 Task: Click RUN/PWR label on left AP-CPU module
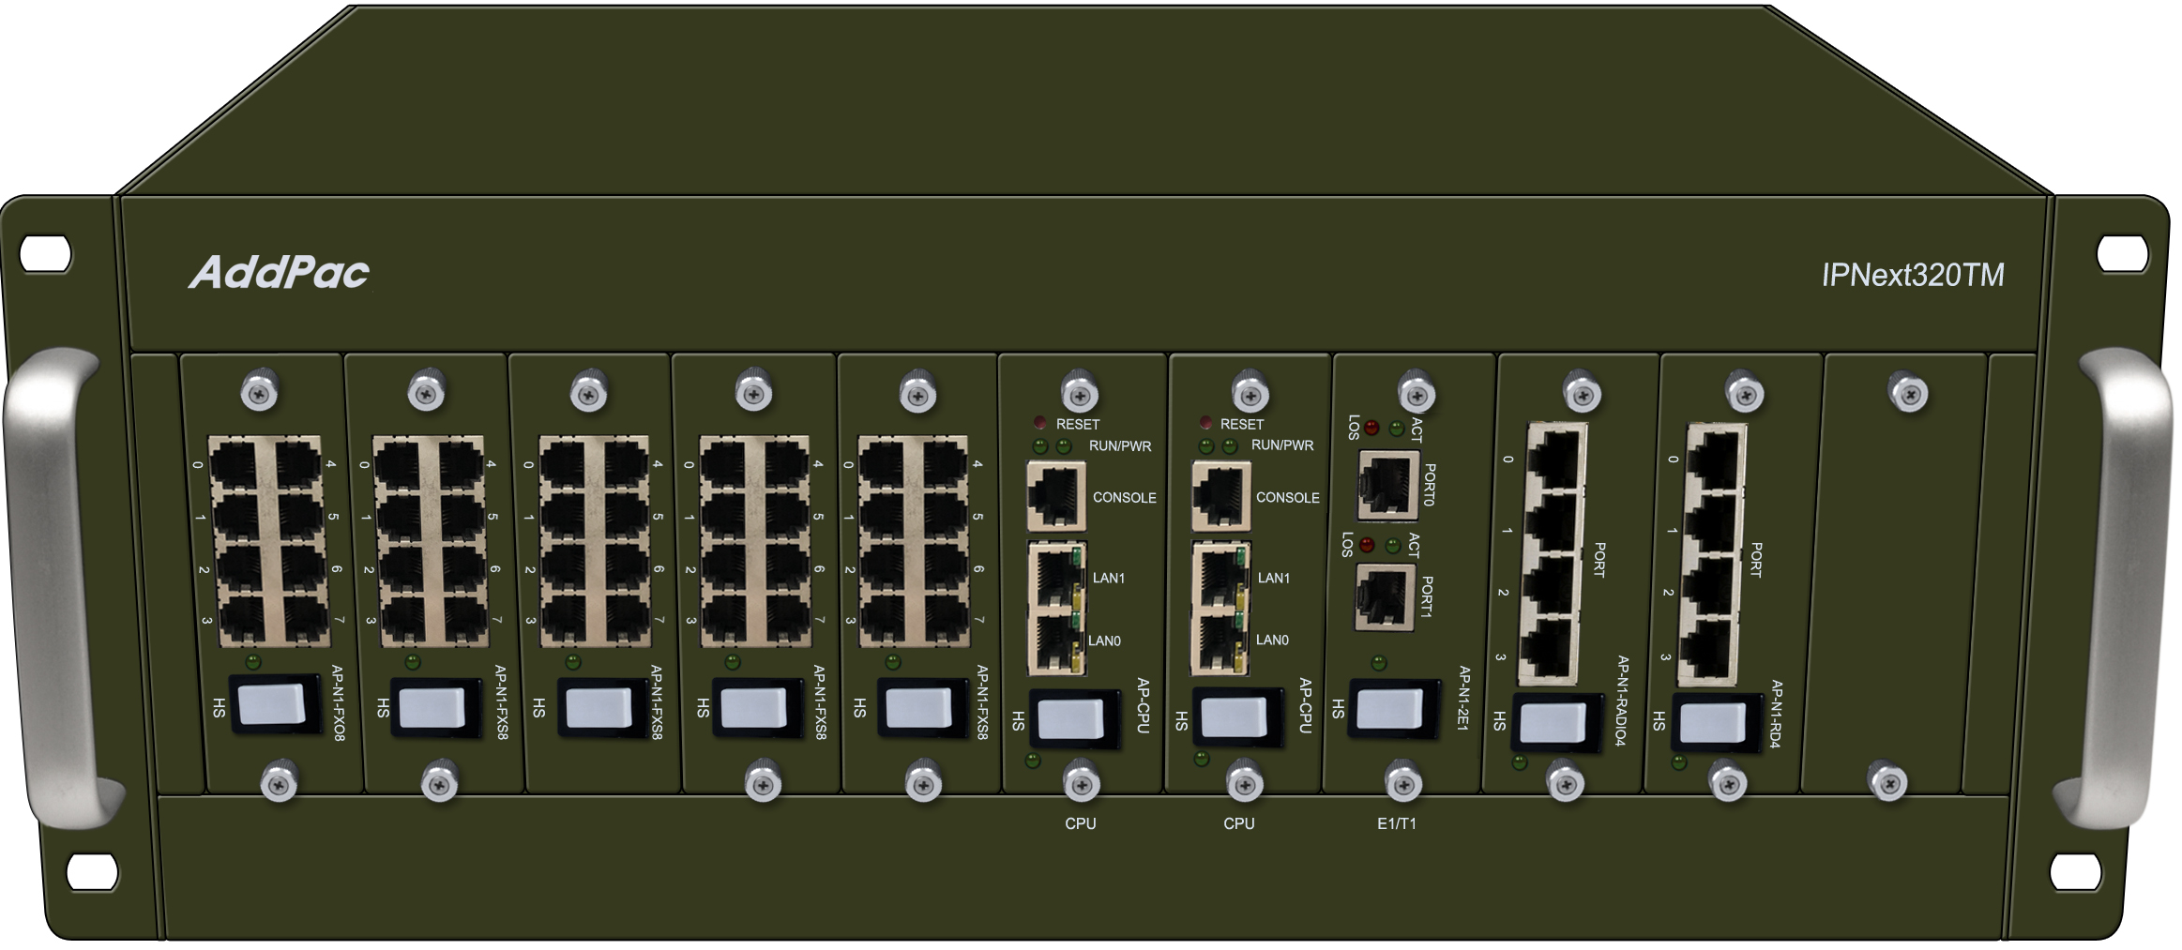[1120, 445]
